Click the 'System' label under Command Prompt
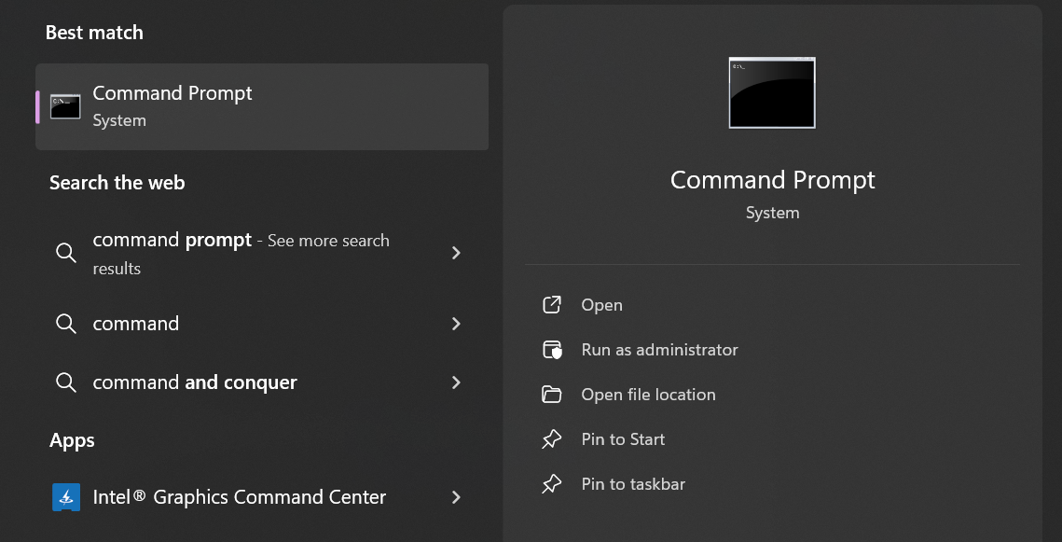This screenshot has width=1062, height=542. click(772, 213)
